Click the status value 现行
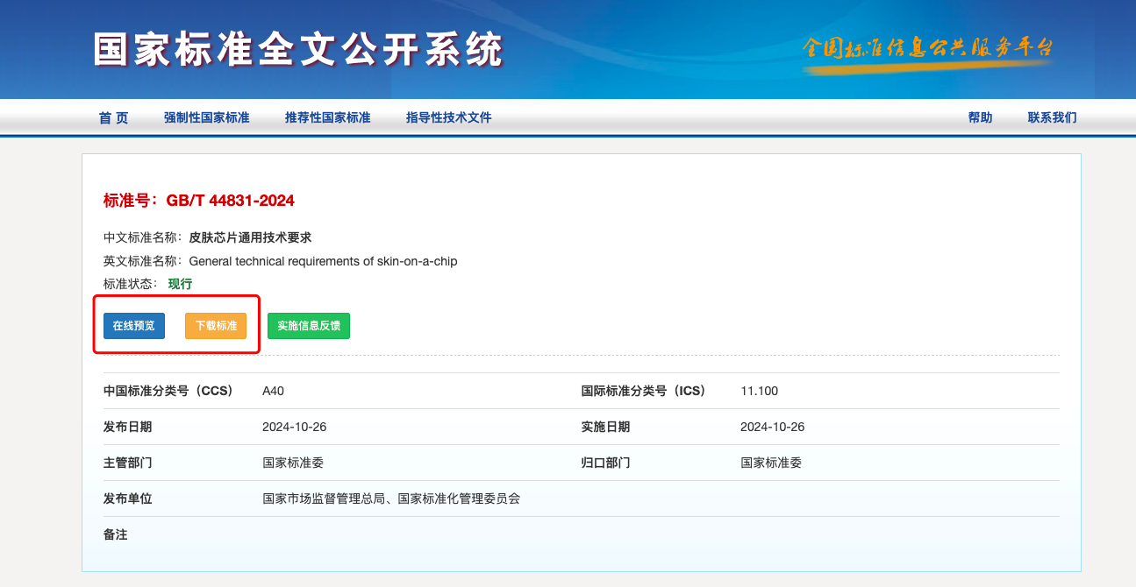Viewport: 1136px width, 587px height. (x=180, y=284)
